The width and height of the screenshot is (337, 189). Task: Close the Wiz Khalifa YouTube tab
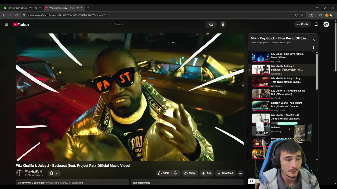click(x=82, y=8)
